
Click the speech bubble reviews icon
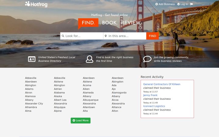147,59
